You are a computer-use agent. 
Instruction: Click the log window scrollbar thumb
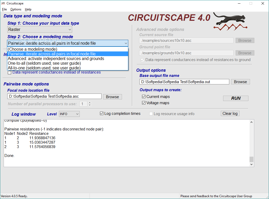[251, 159]
